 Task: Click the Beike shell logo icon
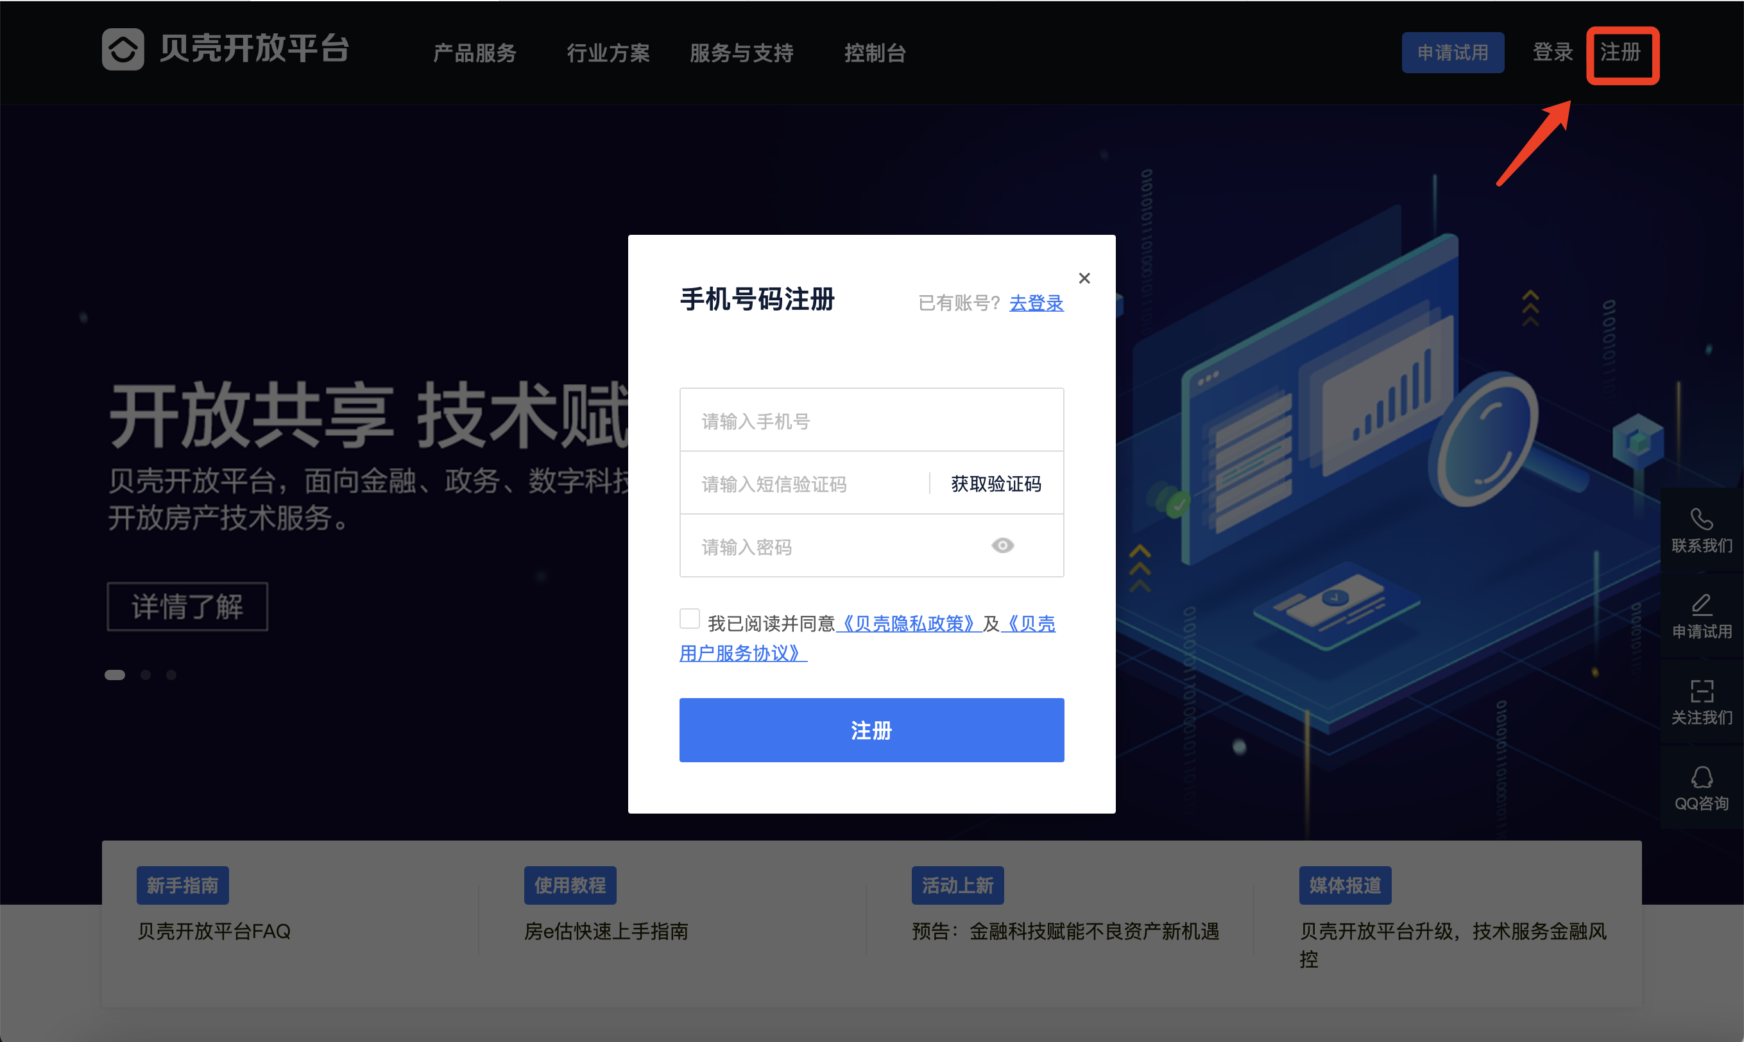pos(123,49)
